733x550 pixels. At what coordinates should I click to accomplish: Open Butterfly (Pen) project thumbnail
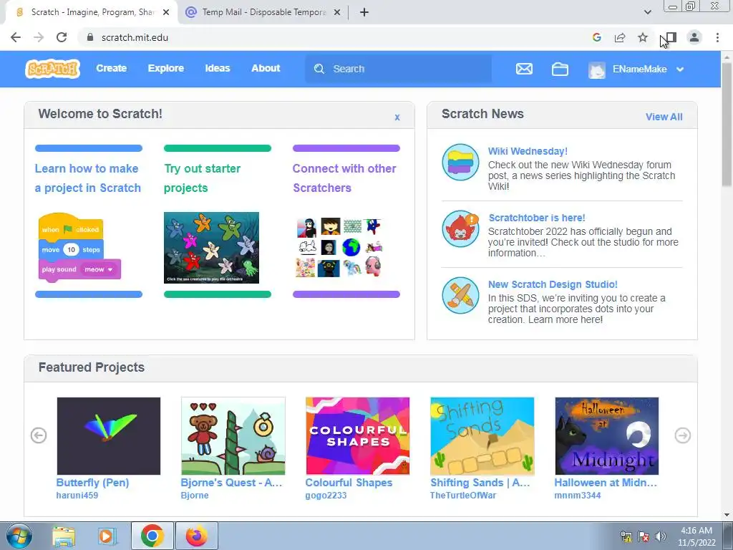click(109, 436)
